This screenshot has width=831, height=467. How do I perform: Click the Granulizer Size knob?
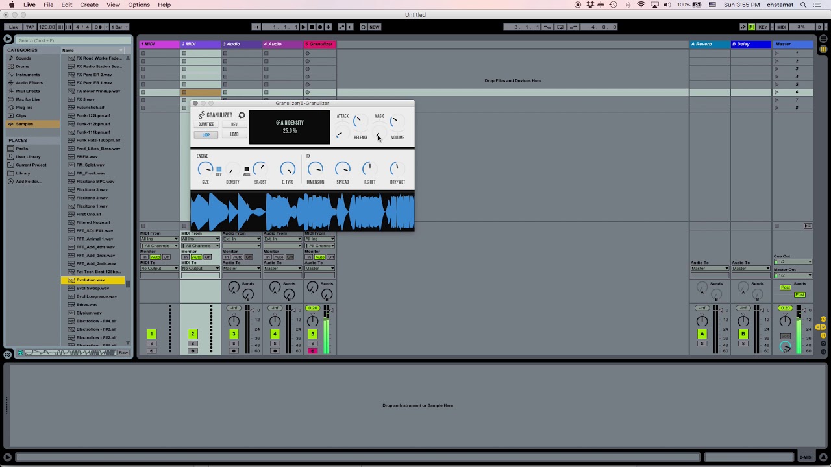coord(205,169)
